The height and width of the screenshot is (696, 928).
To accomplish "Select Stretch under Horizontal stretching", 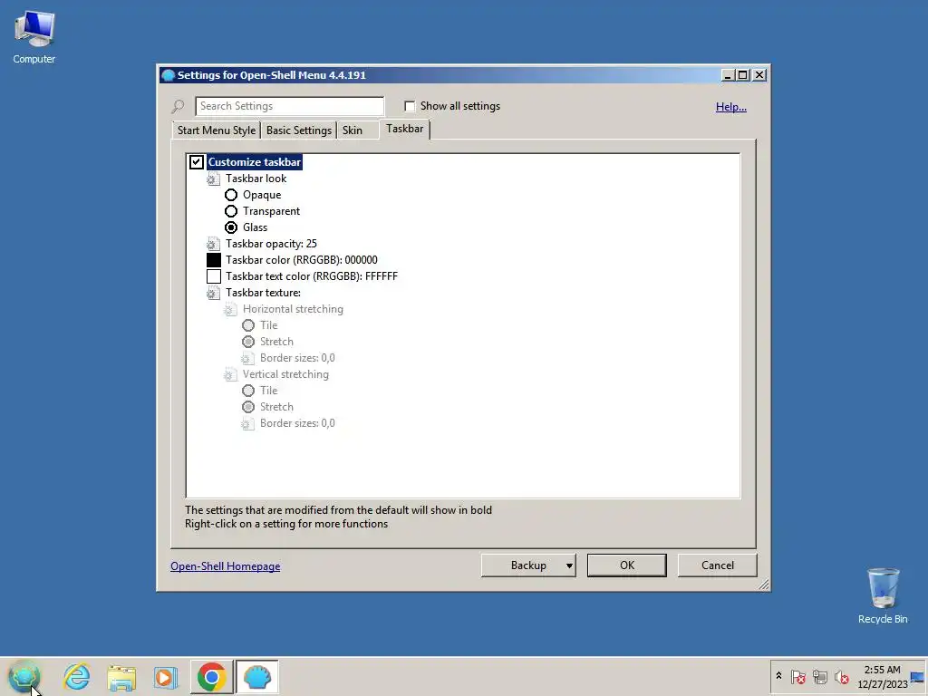I will 248,342.
